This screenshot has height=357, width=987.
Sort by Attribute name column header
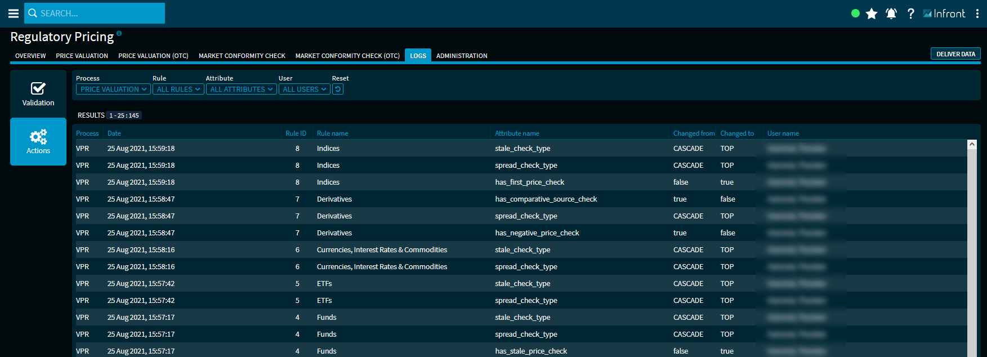517,133
